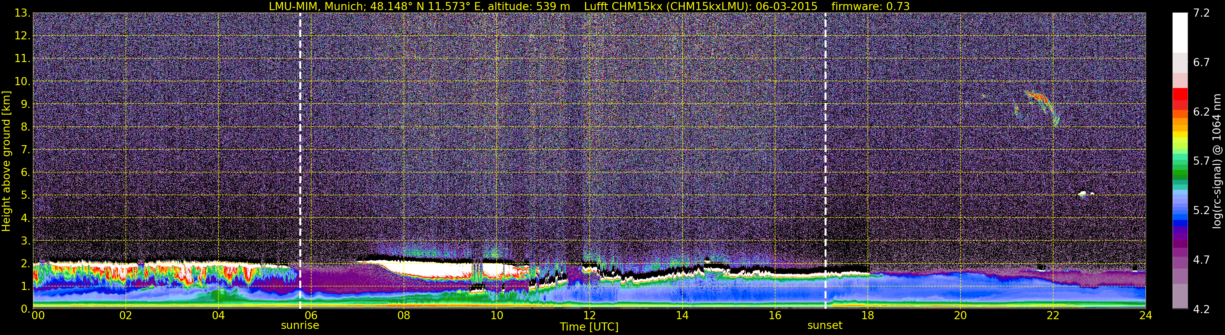Click the white dashed sunrise line
Viewport: 1225px width, 335px height.
point(300,161)
